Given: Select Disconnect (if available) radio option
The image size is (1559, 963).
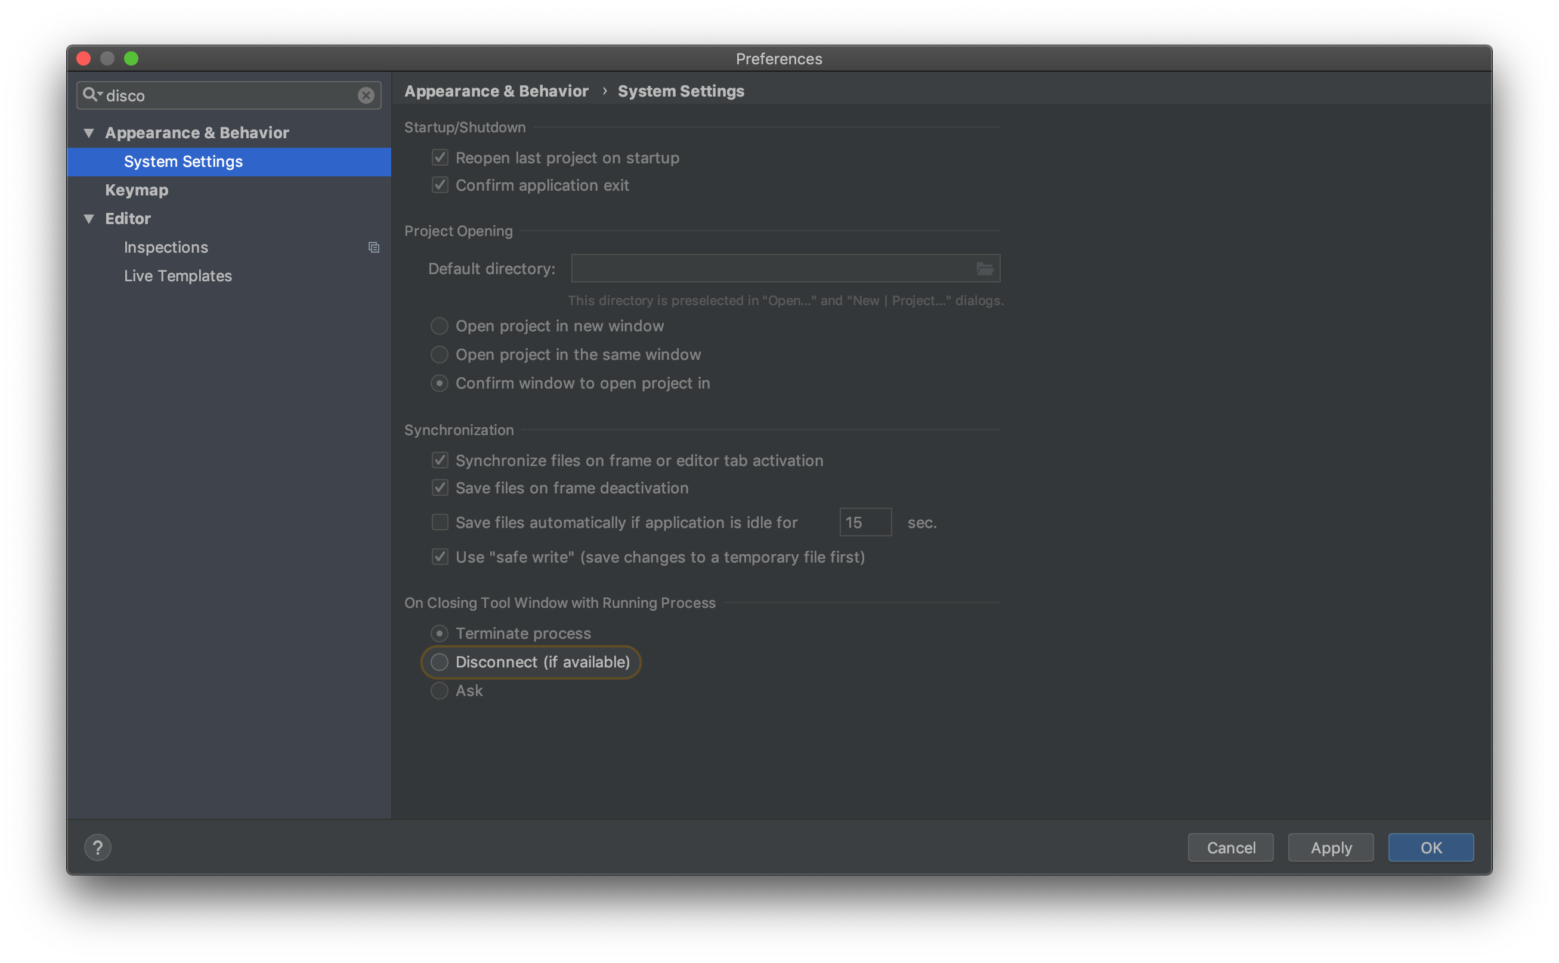Looking at the screenshot, I should coord(440,663).
